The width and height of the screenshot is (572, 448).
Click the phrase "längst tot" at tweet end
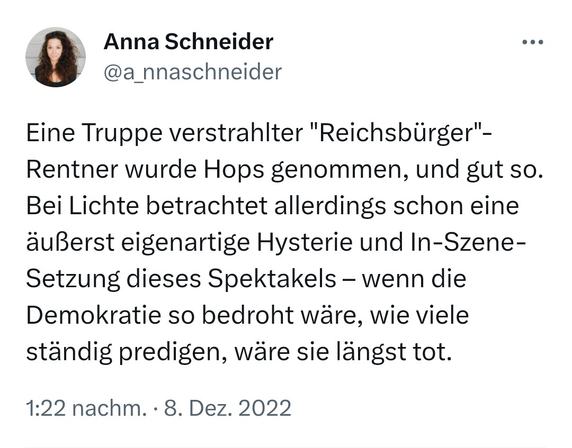(394, 352)
